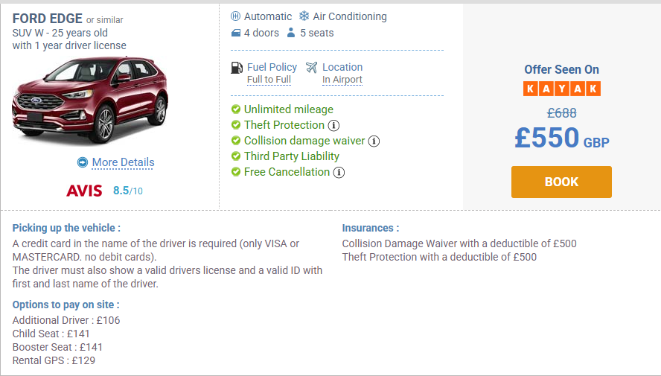Click the In Airport location link
This screenshot has width=661, height=376.
pos(342,80)
